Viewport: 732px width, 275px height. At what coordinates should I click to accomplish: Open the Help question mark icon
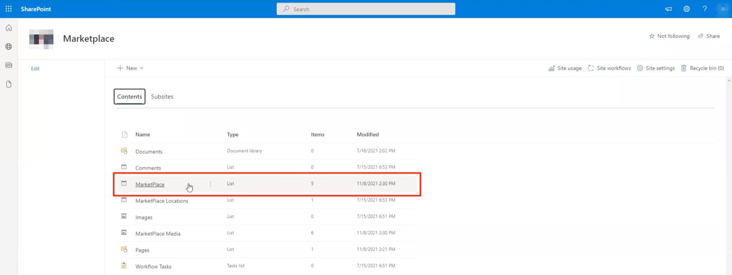pos(705,9)
